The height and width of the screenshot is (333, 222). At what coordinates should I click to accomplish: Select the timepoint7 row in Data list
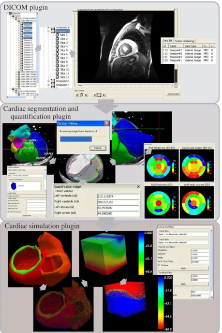188,50
